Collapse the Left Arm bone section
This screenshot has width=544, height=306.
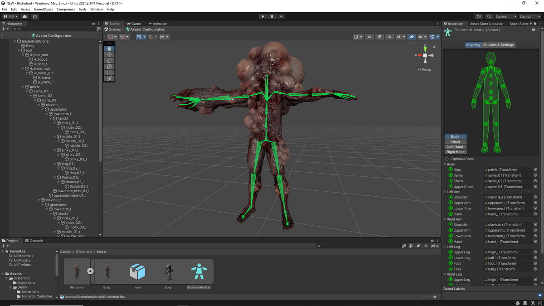click(445, 192)
